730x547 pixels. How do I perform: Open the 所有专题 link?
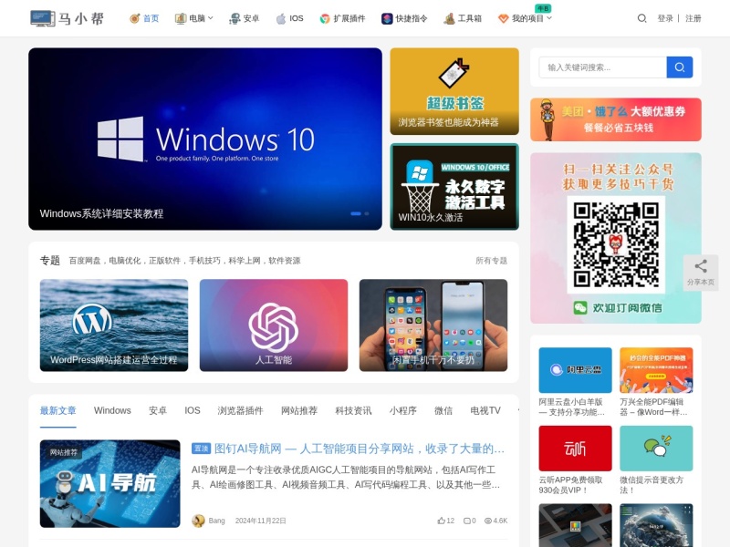pyautogui.click(x=491, y=261)
